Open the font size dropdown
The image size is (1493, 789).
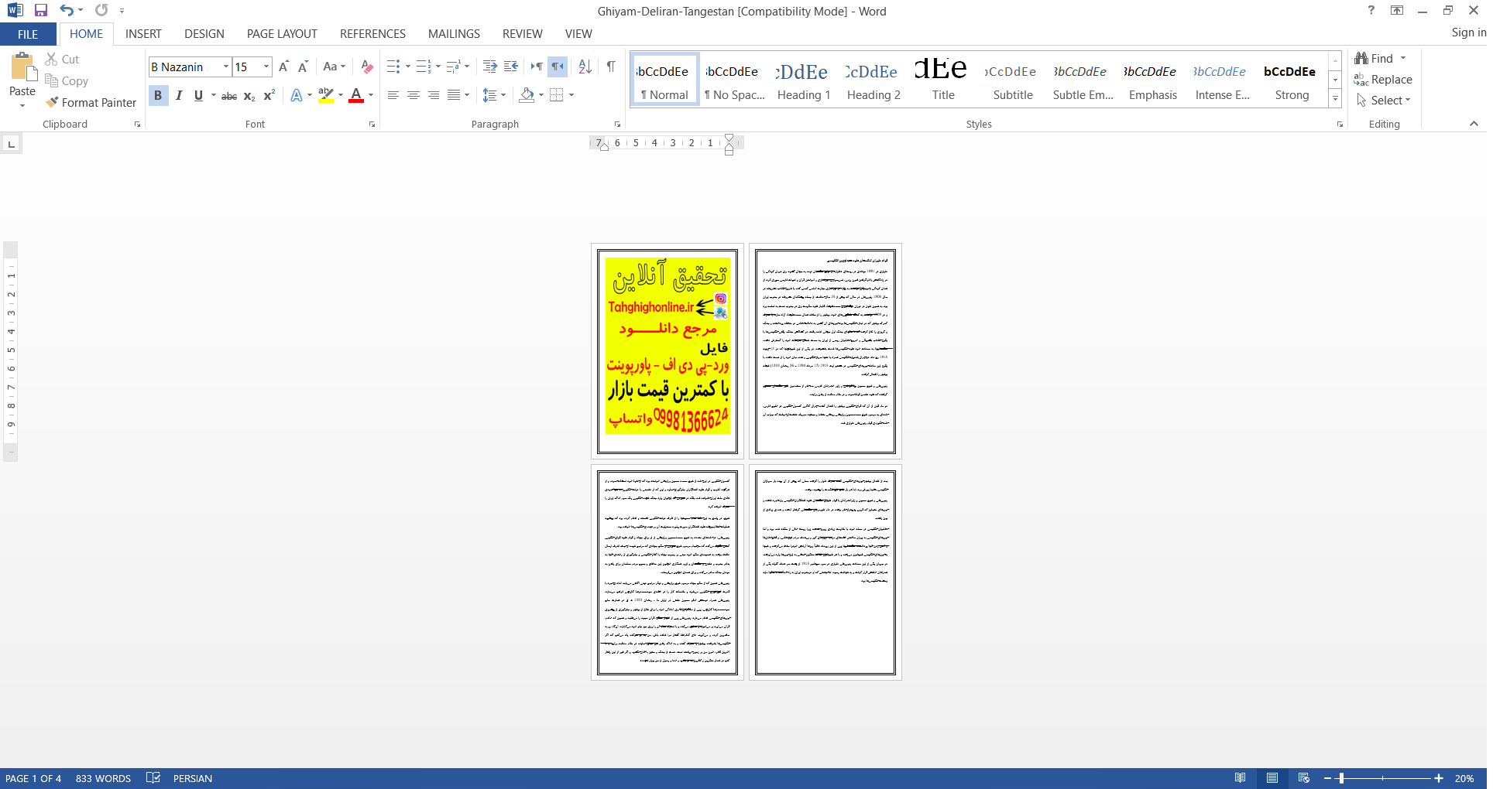pos(266,67)
